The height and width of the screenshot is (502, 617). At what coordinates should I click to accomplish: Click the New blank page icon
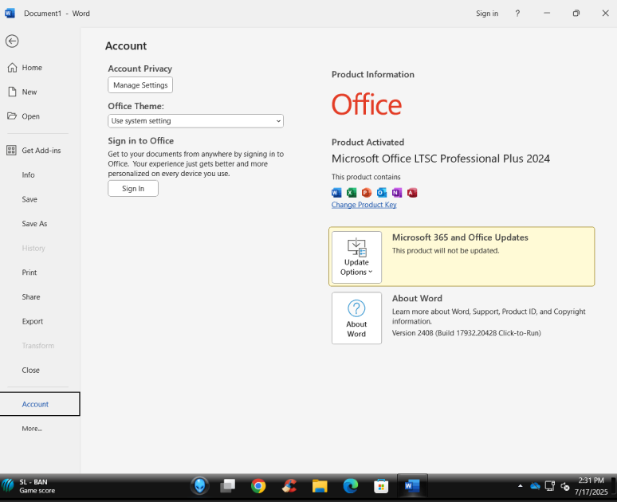[x=12, y=92]
